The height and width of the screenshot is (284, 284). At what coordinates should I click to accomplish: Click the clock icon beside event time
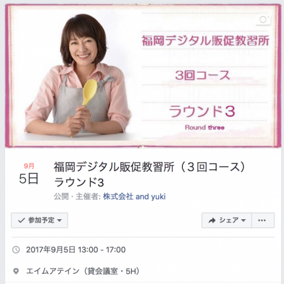pyautogui.click(x=16, y=250)
